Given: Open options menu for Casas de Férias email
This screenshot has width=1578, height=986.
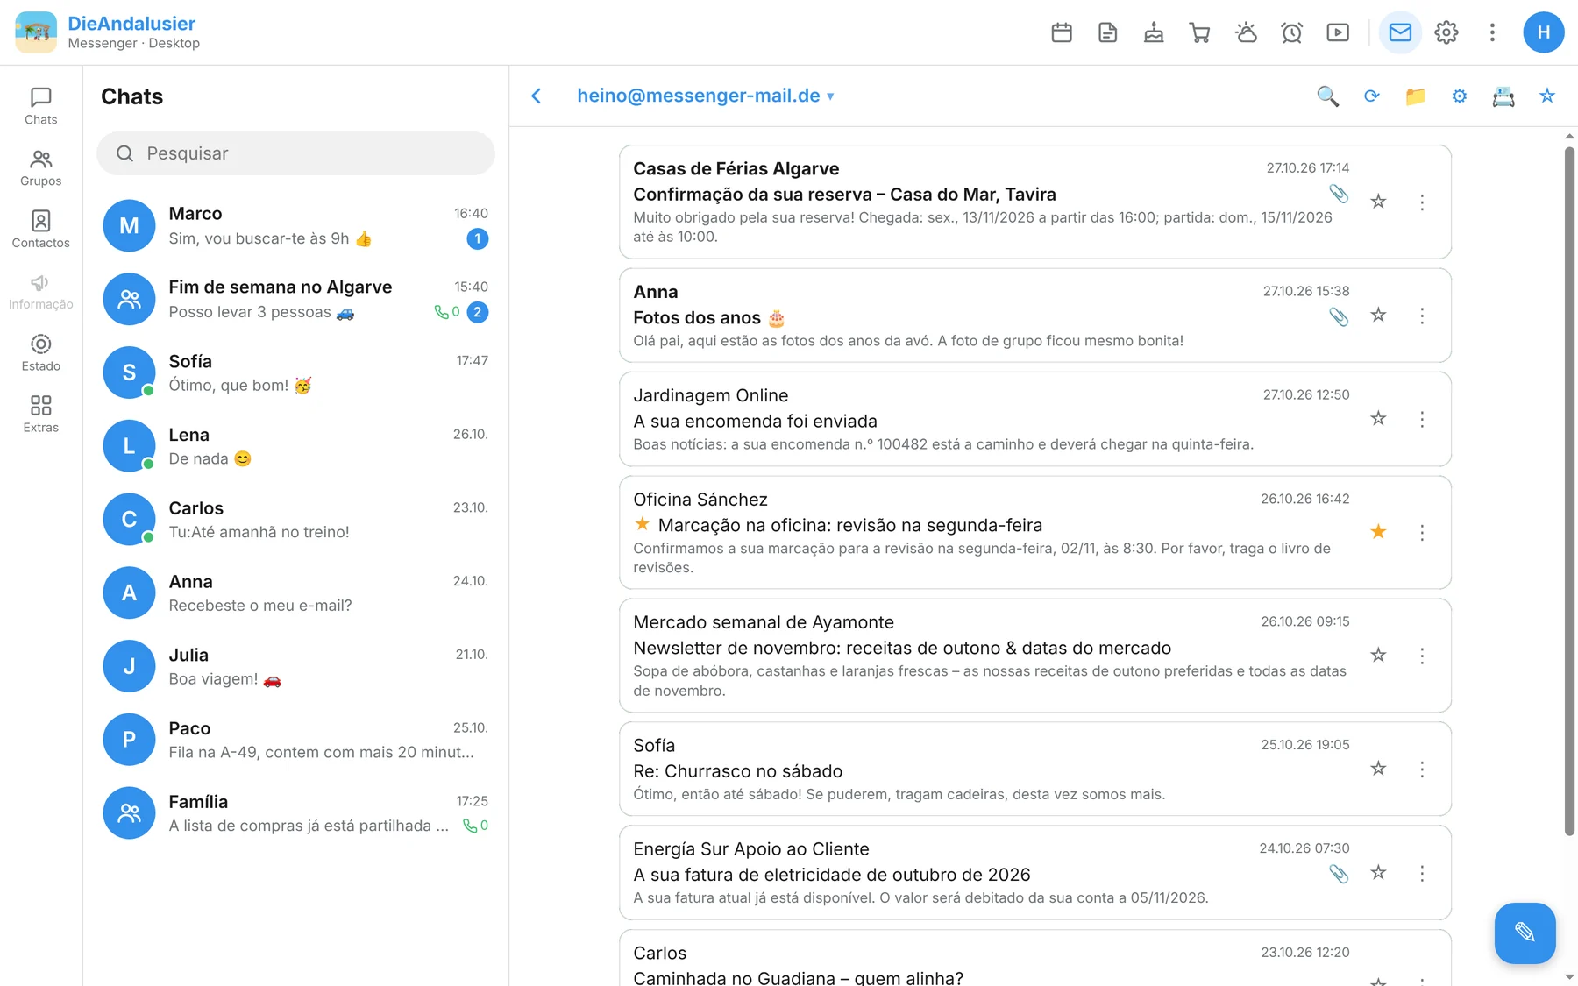Looking at the screenshot, I should click(x=1422, y=202).
